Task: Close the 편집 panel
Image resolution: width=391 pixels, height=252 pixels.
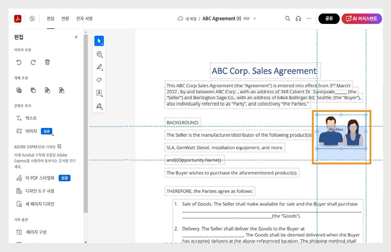Action: [x=76, y=37]
